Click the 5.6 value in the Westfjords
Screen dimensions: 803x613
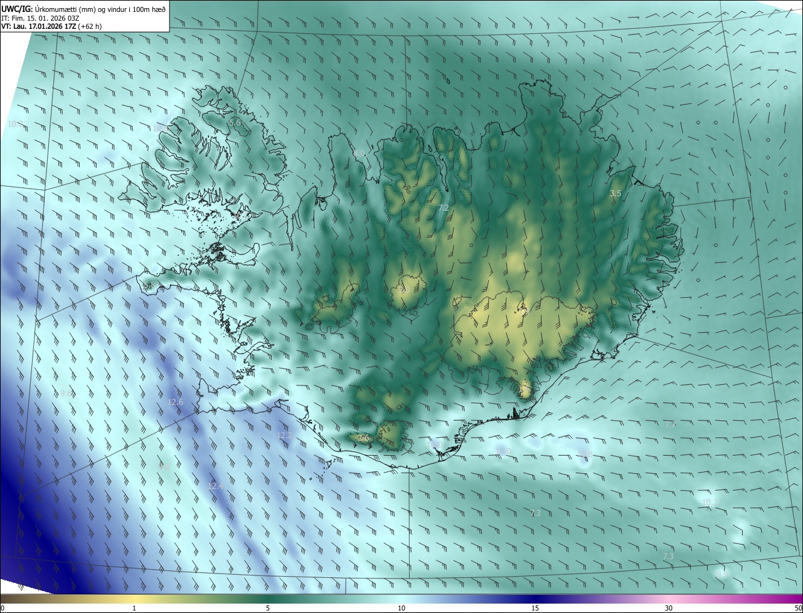click(x=235, y=123)
